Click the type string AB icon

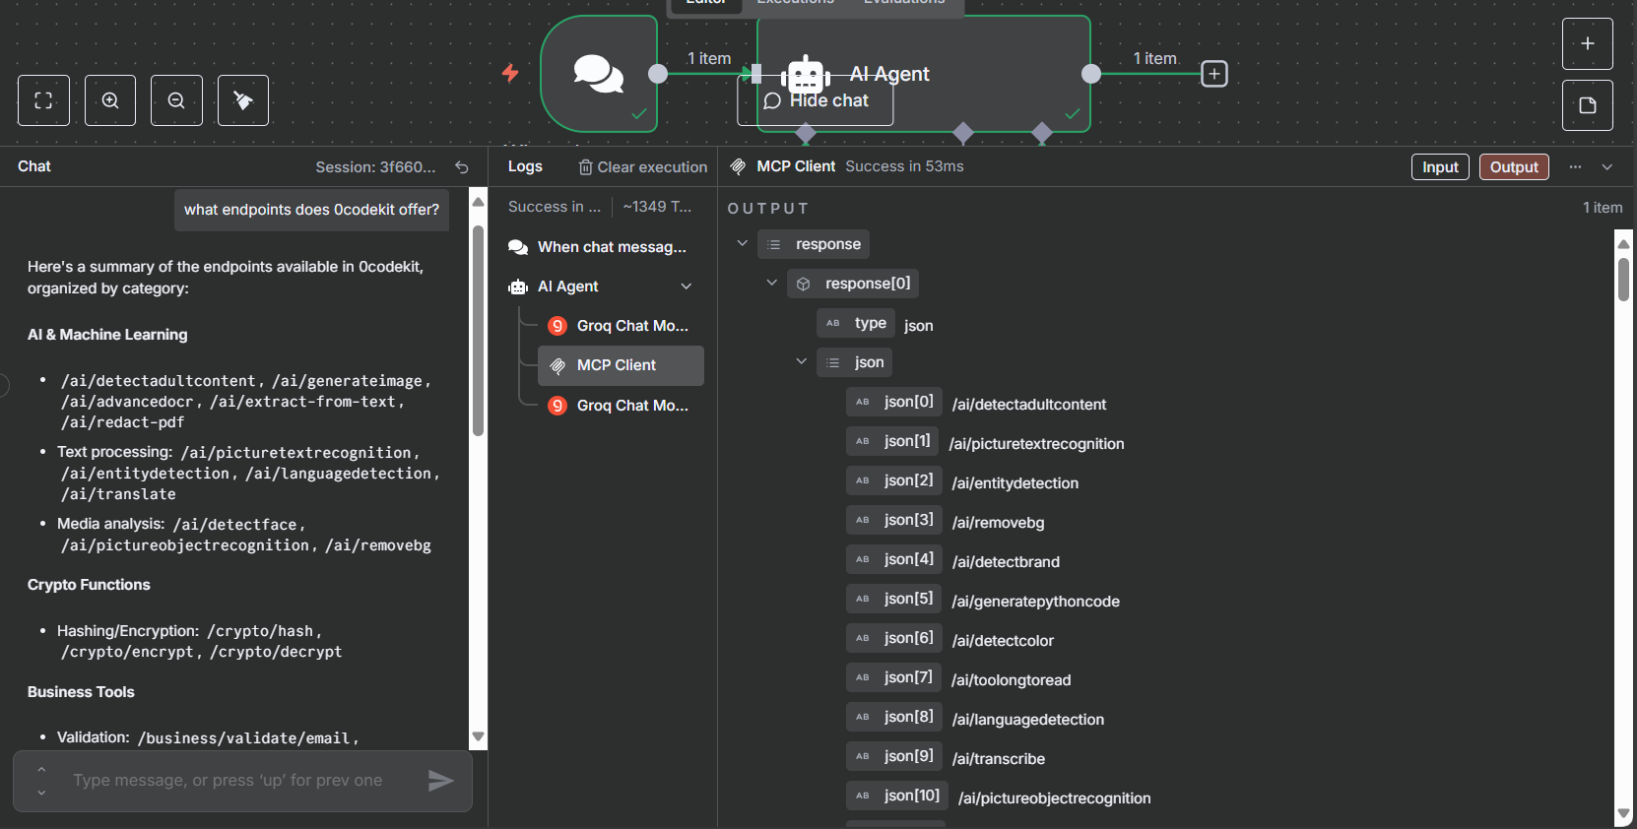[x=833, y=323]
